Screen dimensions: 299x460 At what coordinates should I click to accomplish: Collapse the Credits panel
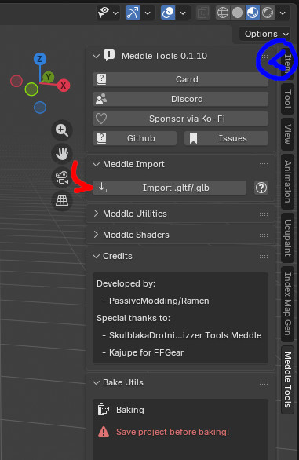coord(96,256)
